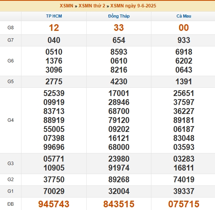Click G5 number 1391

pos(184,82)
